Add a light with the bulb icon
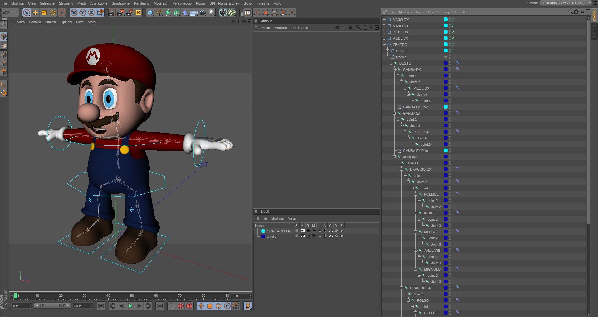This screenshot has width=598, height=317. [x=212, y=12]
